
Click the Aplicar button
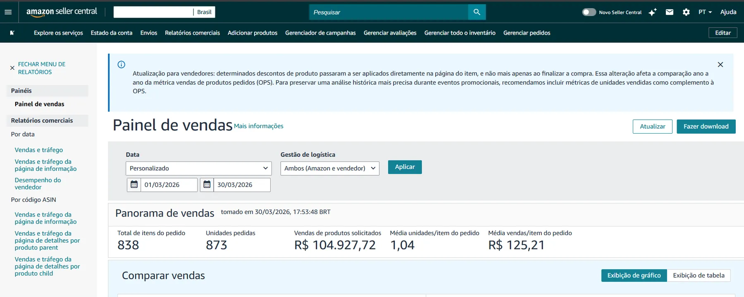(405, 167)
